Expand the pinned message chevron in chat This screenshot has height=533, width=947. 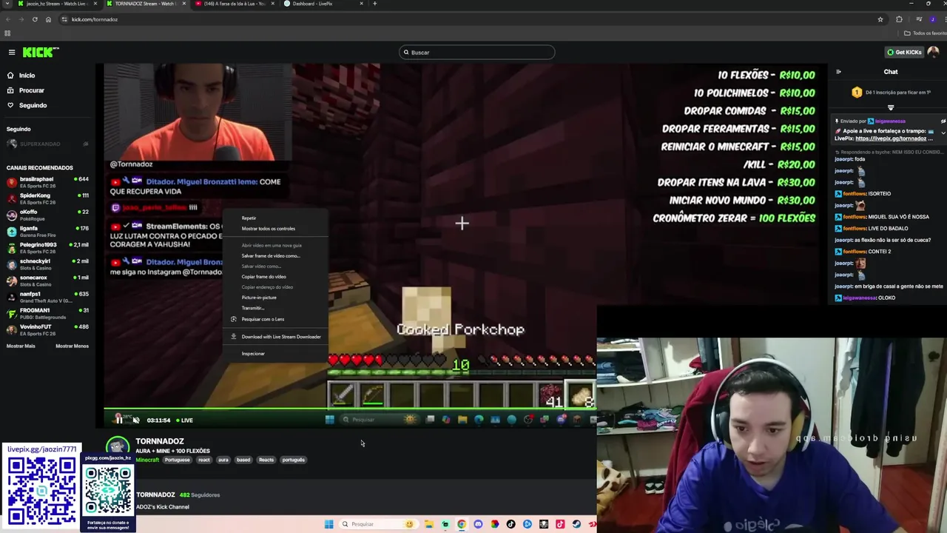click(943, 132)
